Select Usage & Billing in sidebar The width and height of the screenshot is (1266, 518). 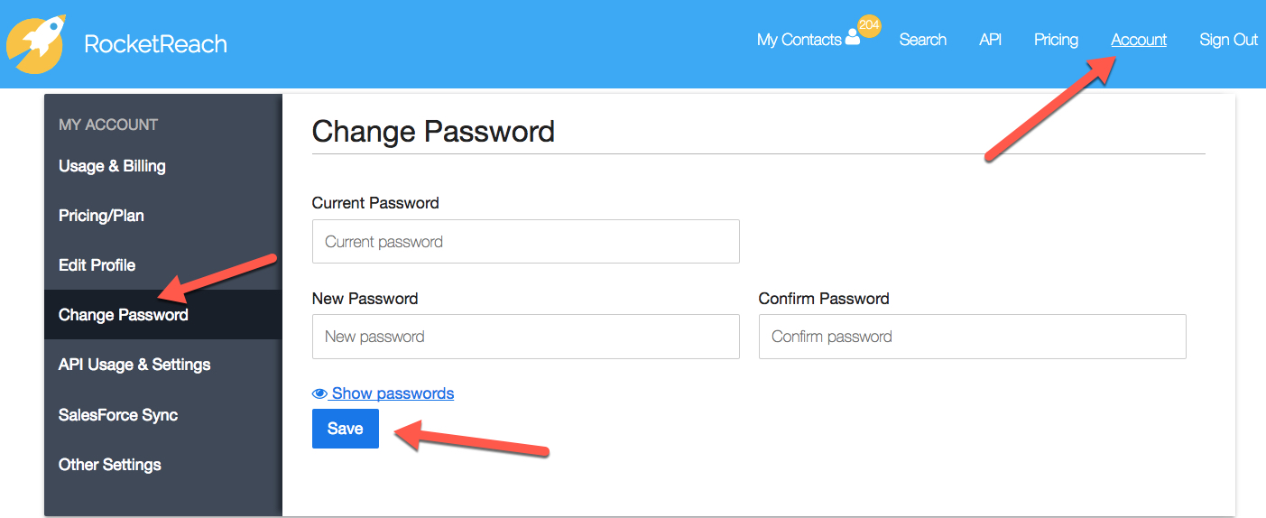pos(163,166)
